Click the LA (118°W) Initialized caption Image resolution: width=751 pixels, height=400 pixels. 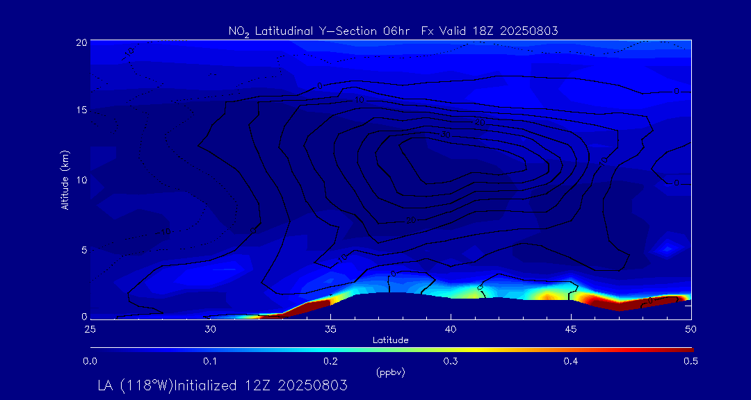click(223, 385)
